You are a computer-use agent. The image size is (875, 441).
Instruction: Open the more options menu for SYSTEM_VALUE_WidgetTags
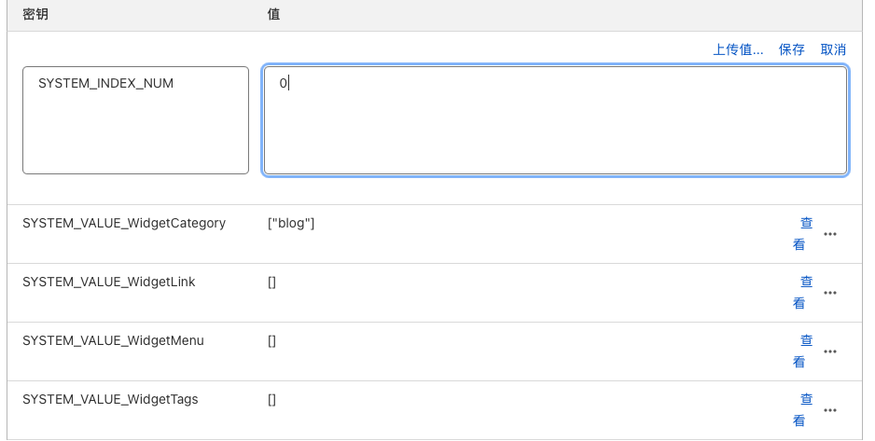829,410
